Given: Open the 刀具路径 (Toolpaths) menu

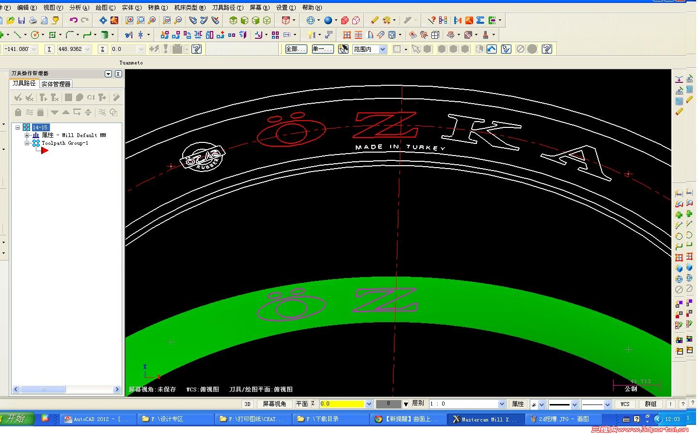Looking at the screenshot, I should coord(227,8).
